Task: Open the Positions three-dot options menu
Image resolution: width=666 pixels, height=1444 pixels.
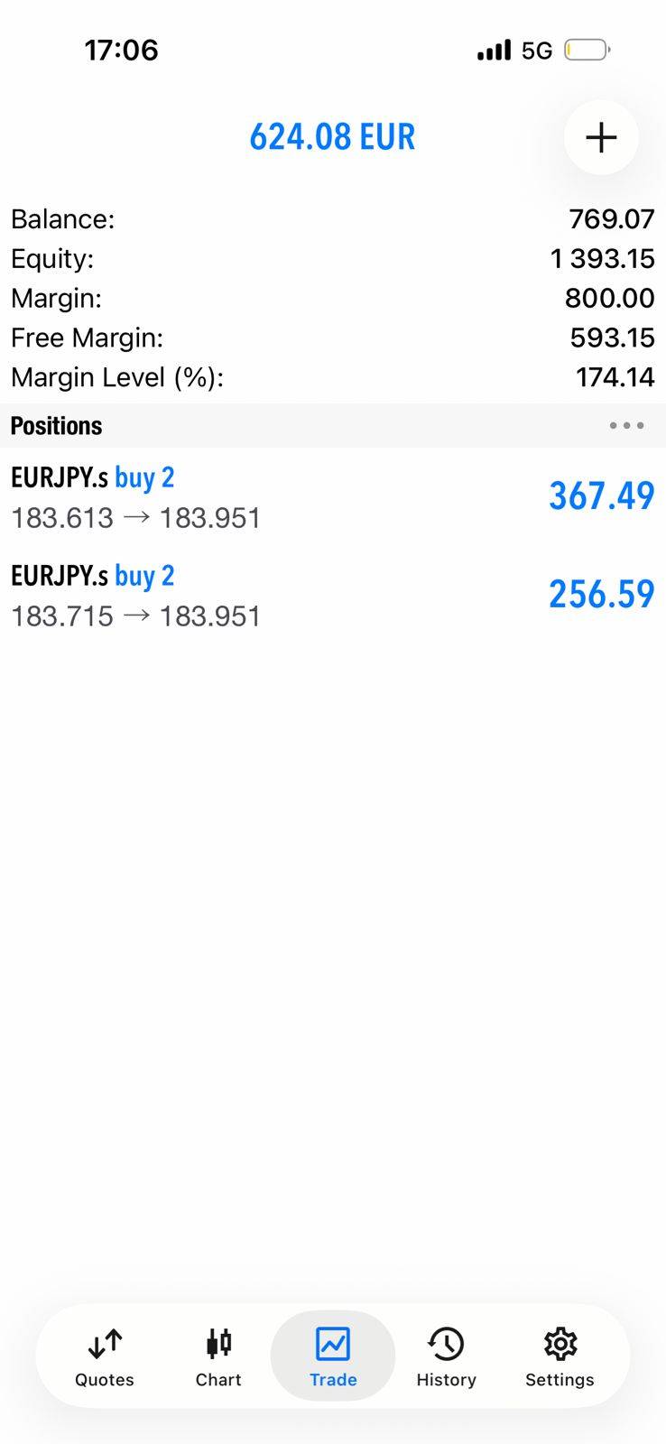Action: click(626, 425)
